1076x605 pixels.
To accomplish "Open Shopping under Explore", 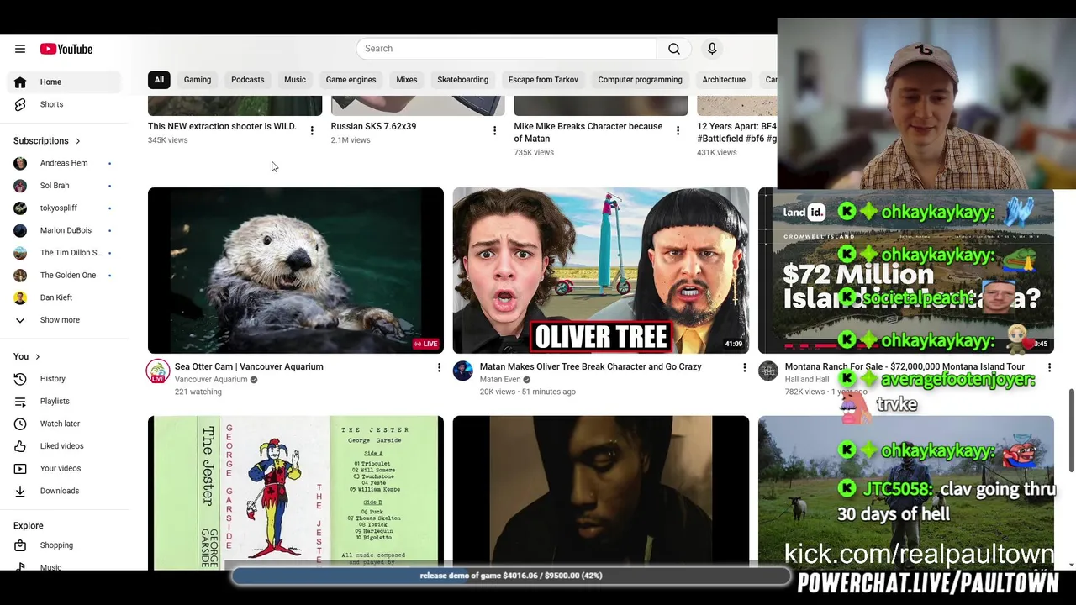I will point(65,545).
